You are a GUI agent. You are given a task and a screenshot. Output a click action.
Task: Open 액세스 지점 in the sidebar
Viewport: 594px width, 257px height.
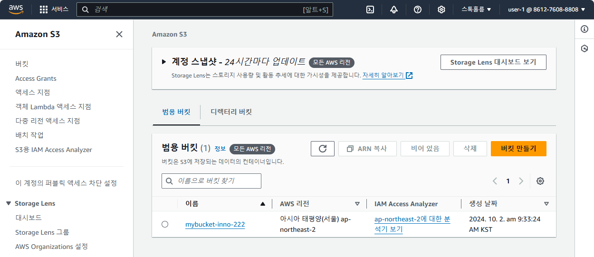coord(32,92)
